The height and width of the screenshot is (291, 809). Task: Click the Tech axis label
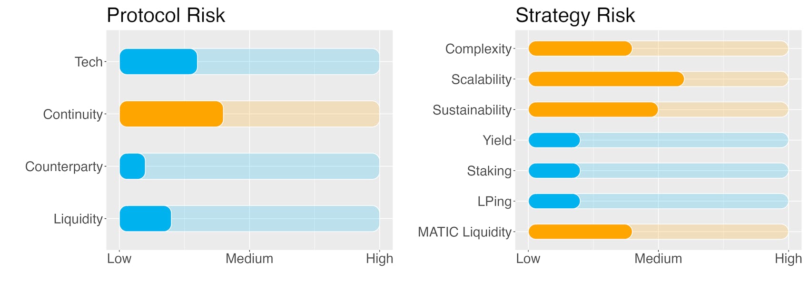click(x=89, y=62)
